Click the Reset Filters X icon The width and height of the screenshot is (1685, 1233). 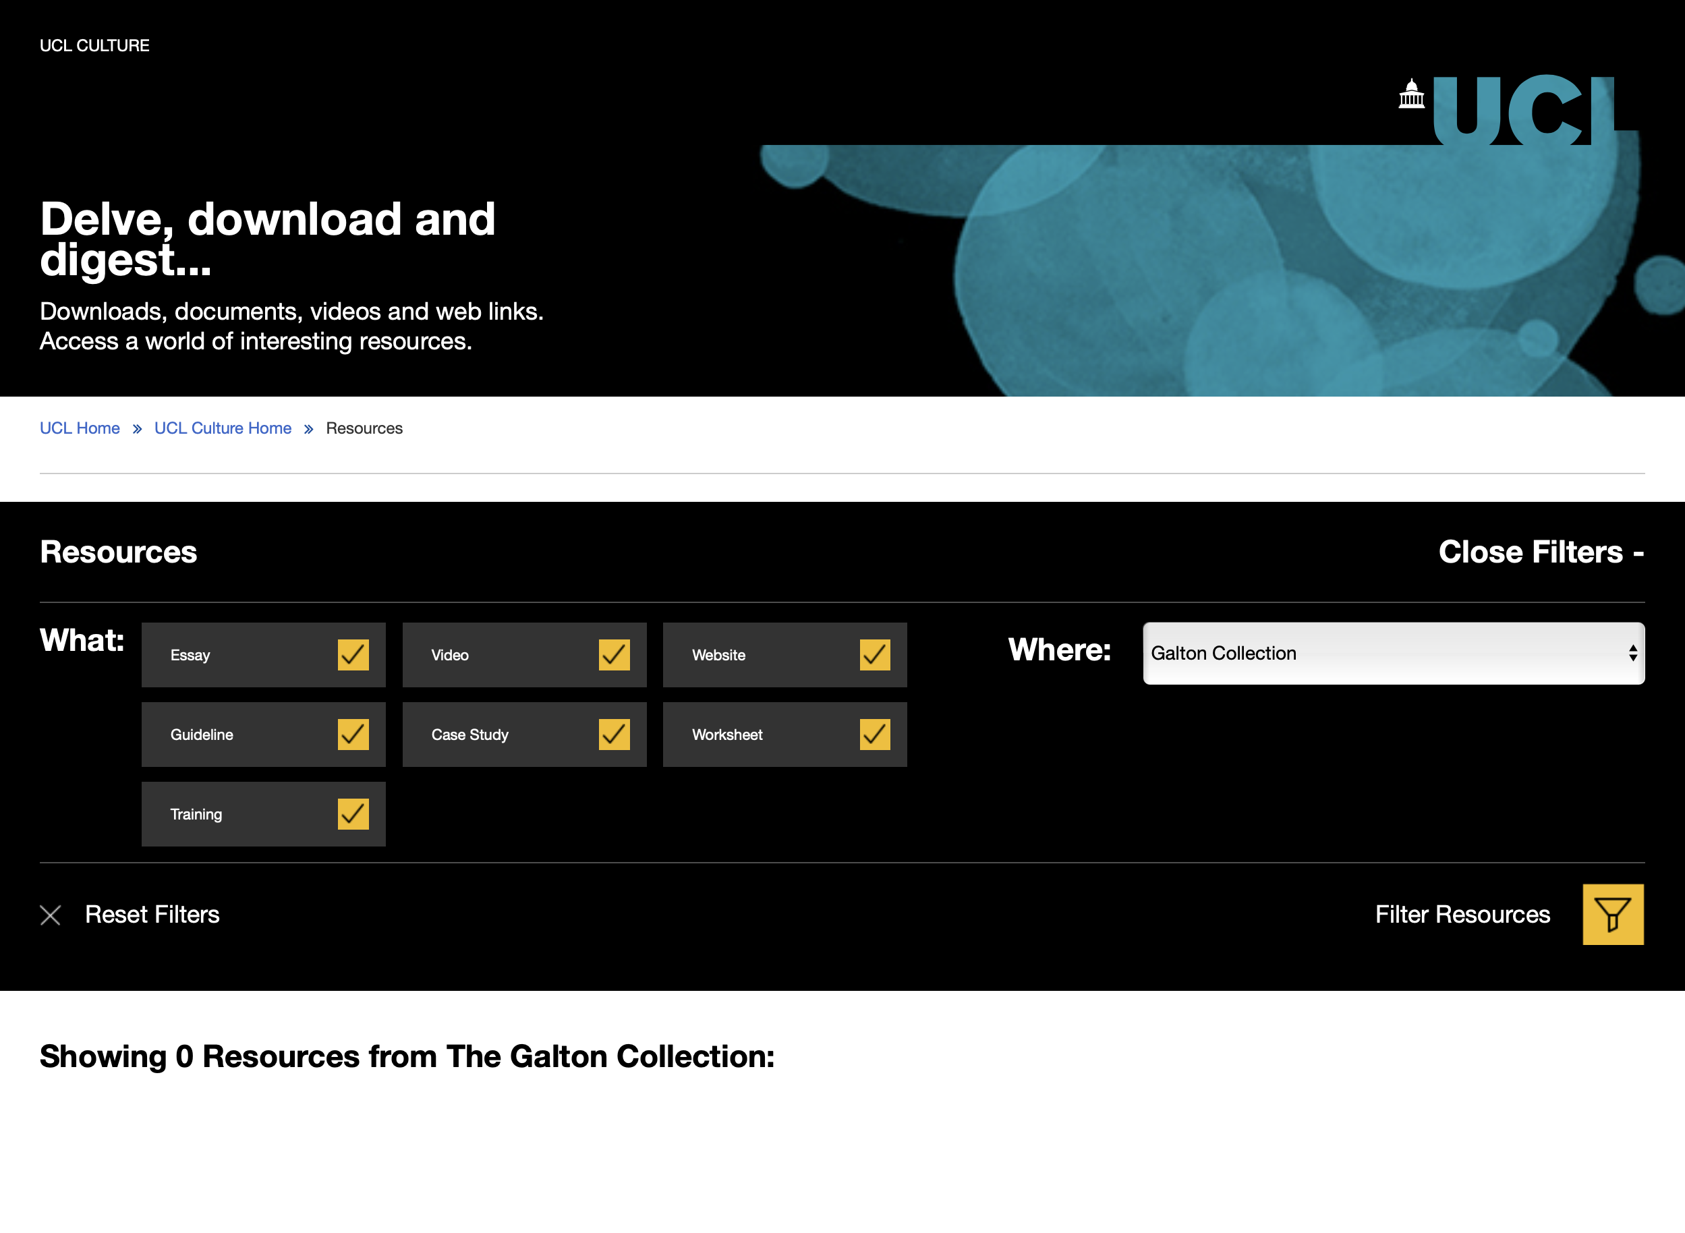[51, 915]
